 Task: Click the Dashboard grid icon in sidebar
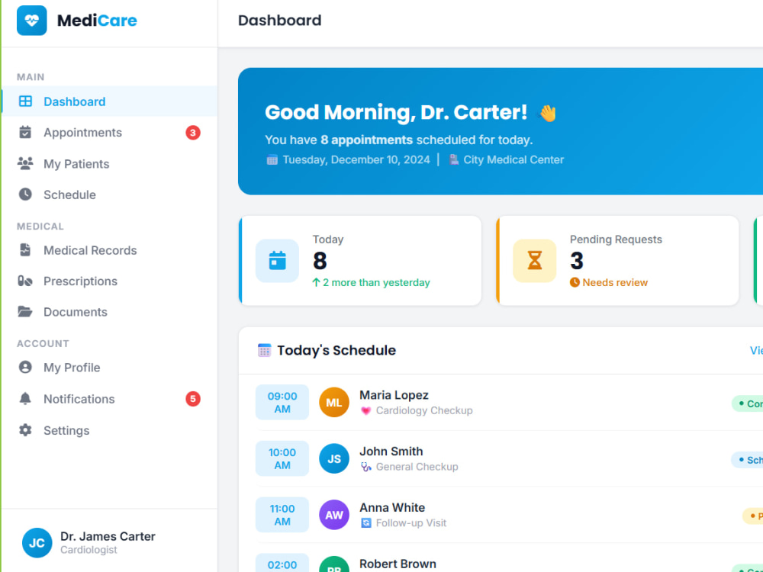coord(25,101)
